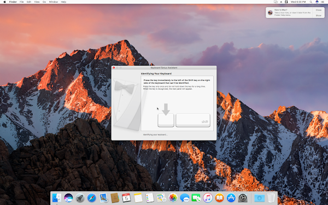Open the Edit menu

click(29, 2)
